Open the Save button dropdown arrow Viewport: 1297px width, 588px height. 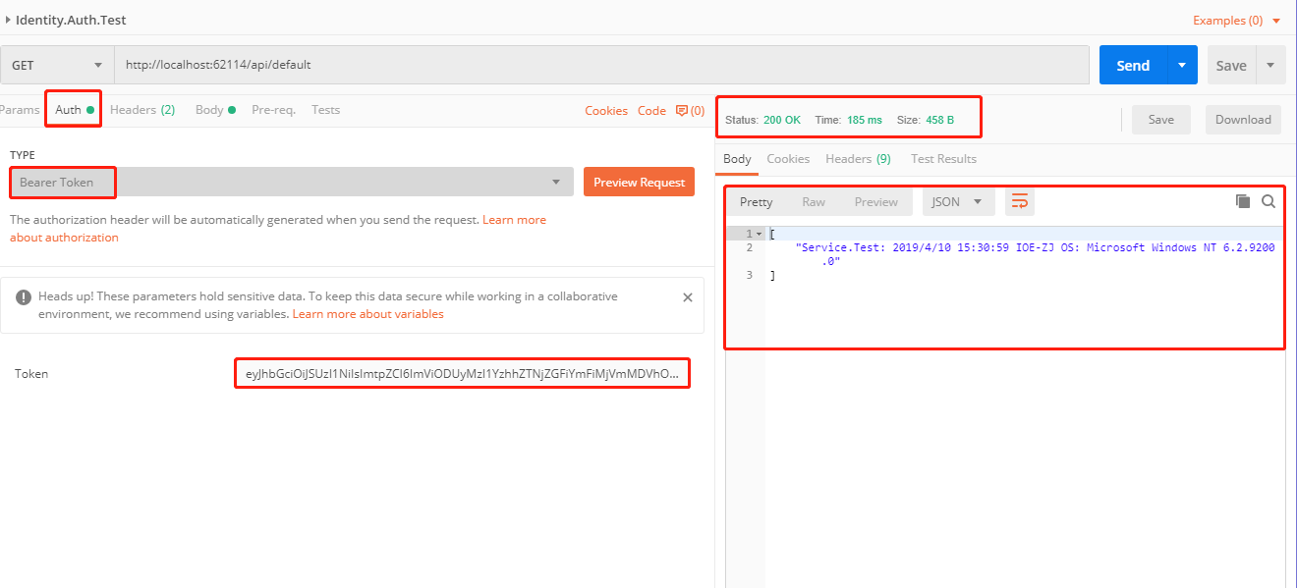(1270, 66)
